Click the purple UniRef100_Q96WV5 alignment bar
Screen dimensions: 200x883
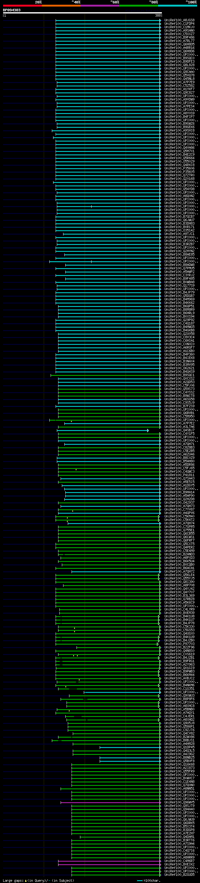tap(111, 802)
